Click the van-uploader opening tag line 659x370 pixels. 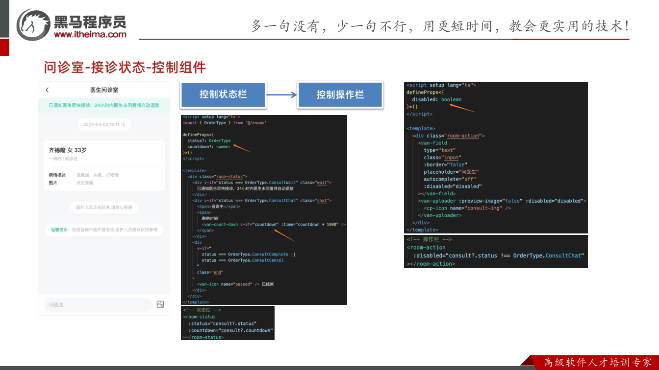502,201
